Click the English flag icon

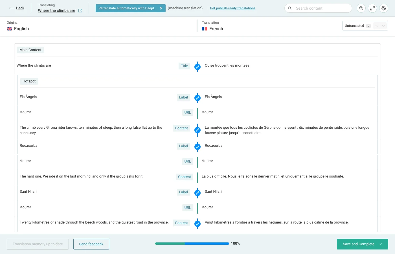[x=9, y=29]
